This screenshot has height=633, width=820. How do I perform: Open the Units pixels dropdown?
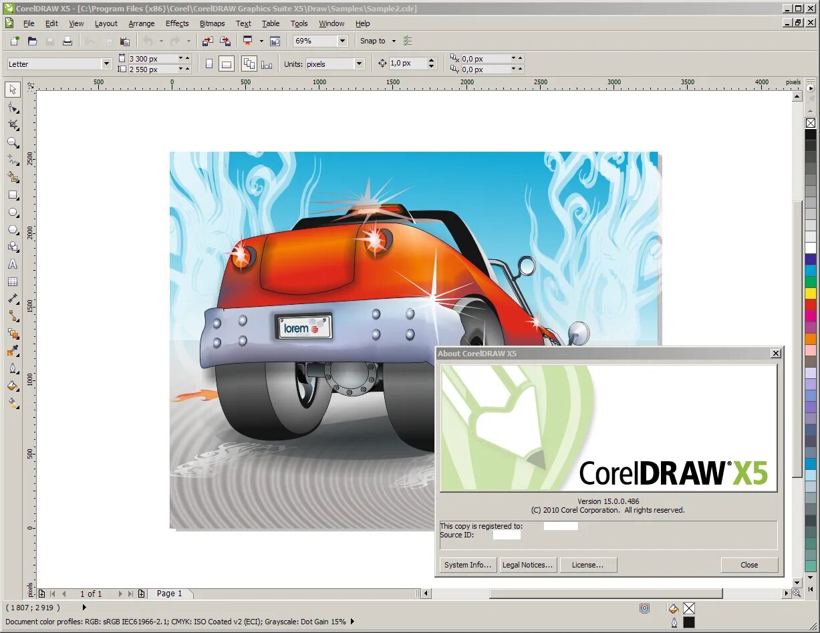point(360,64)
